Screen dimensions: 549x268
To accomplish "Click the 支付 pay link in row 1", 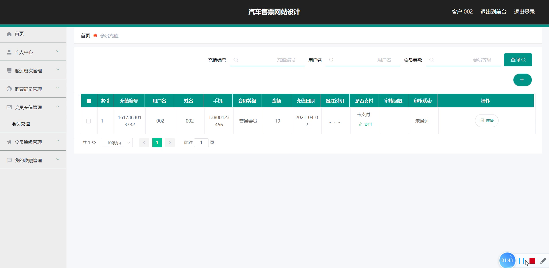I will [365, 124].
